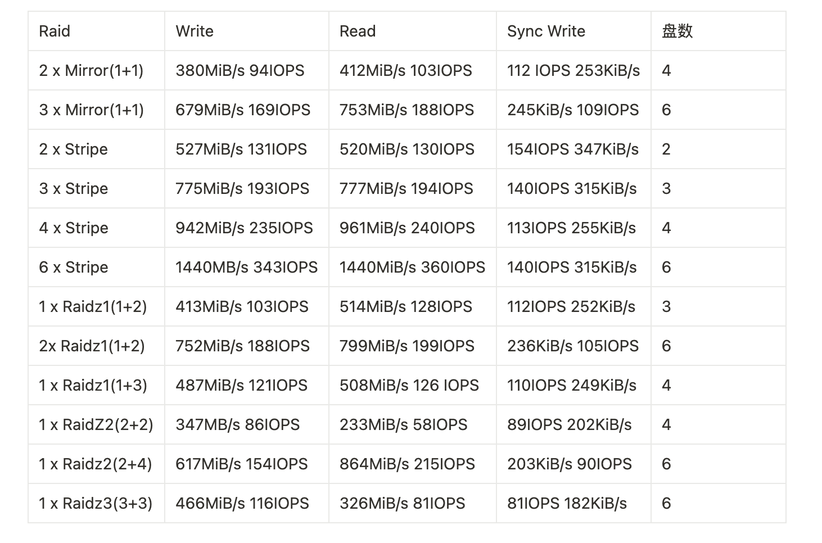The image size is (822, 543).
Task: Click the 81IOPS 182KiB/s sync write value
Action: click(567, 504)
